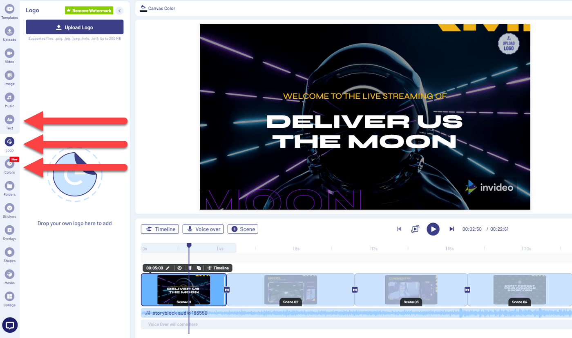Click the Upload Logo button

click(74, 27)
